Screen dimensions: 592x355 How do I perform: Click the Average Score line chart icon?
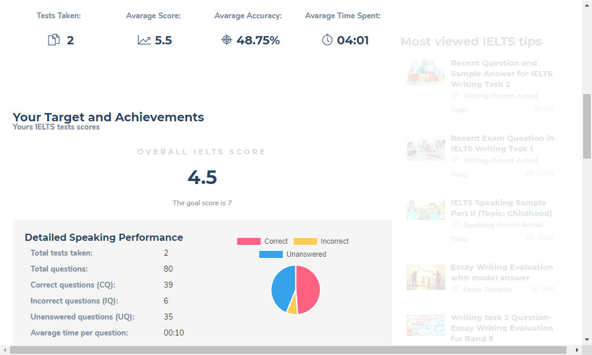pyautogui.click(x=144, y=40)
